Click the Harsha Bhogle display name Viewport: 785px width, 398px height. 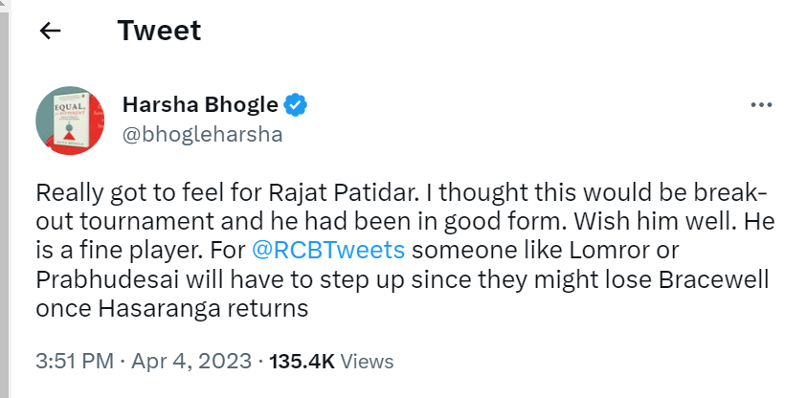click(x=200, y=104)
